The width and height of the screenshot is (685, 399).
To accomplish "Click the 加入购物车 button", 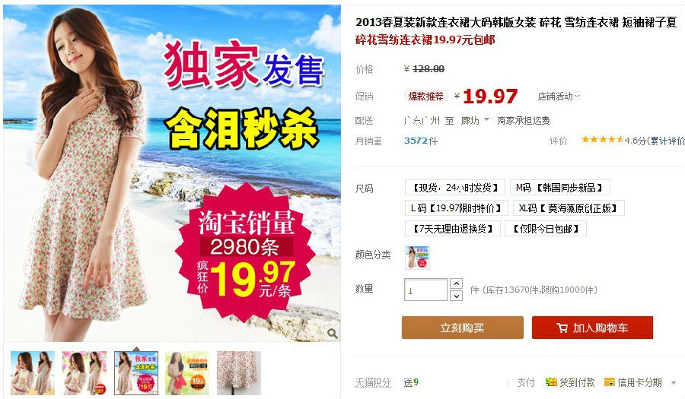I will (592, 328).
